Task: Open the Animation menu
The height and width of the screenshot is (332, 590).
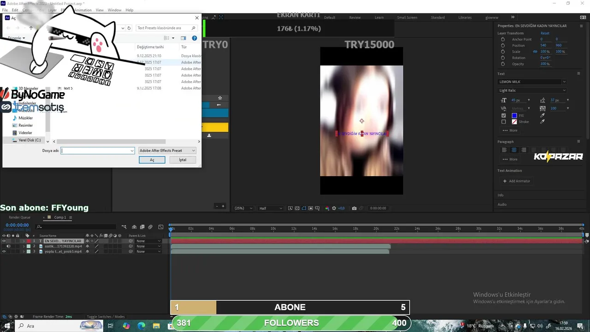Action: [83, 10]
